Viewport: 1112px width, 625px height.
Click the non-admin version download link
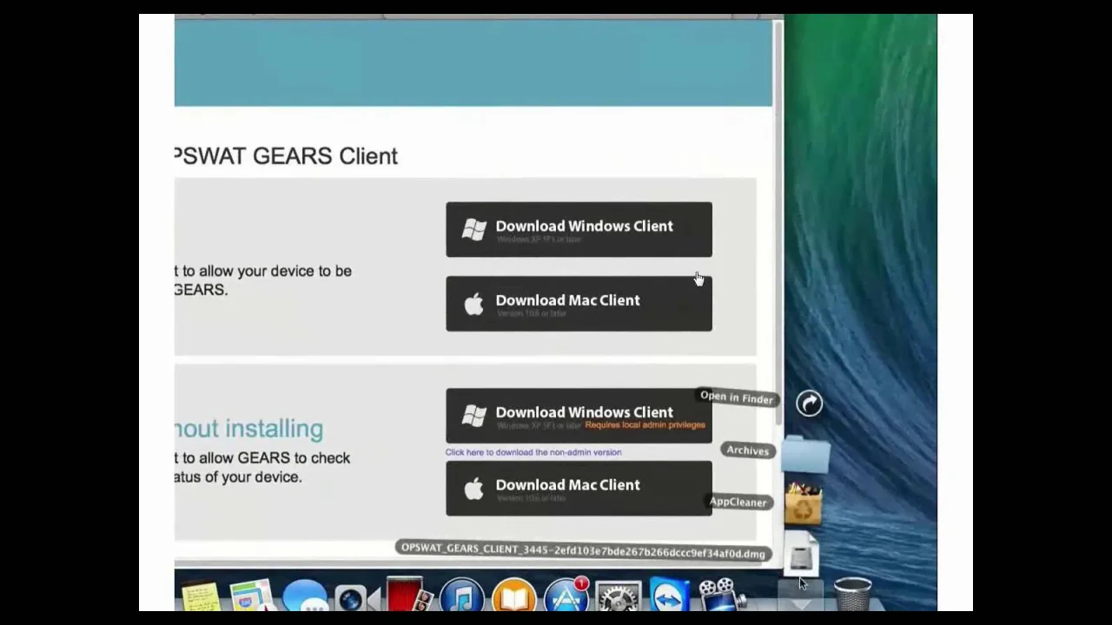coord(533,452)
